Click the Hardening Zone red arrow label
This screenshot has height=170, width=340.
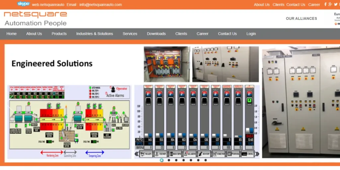(x=51, y=154)
